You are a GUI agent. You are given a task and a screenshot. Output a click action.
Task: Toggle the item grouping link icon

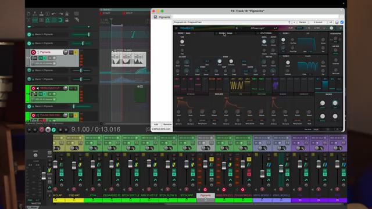[x=35, y=20]
